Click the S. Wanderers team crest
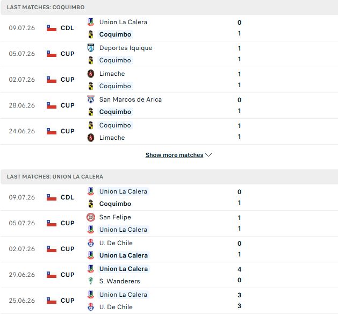Image resolution: width=338 pixels, height=314 pixels. (91, 281)
